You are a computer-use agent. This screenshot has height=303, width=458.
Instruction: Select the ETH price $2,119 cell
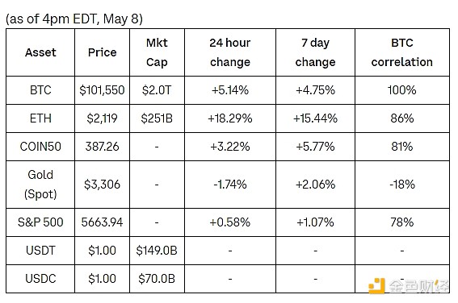[102, 118]
